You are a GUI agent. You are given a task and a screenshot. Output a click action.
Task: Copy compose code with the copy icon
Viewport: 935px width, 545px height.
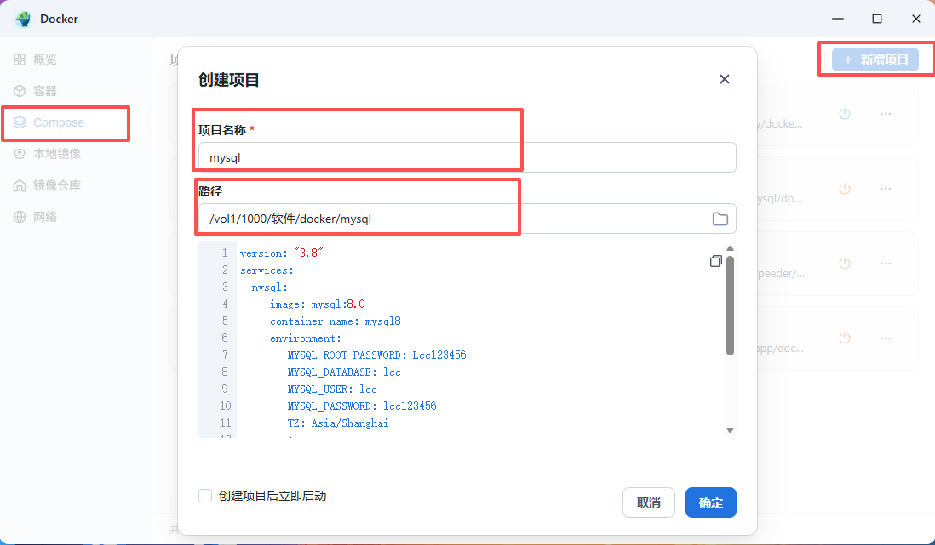point(715,261)
